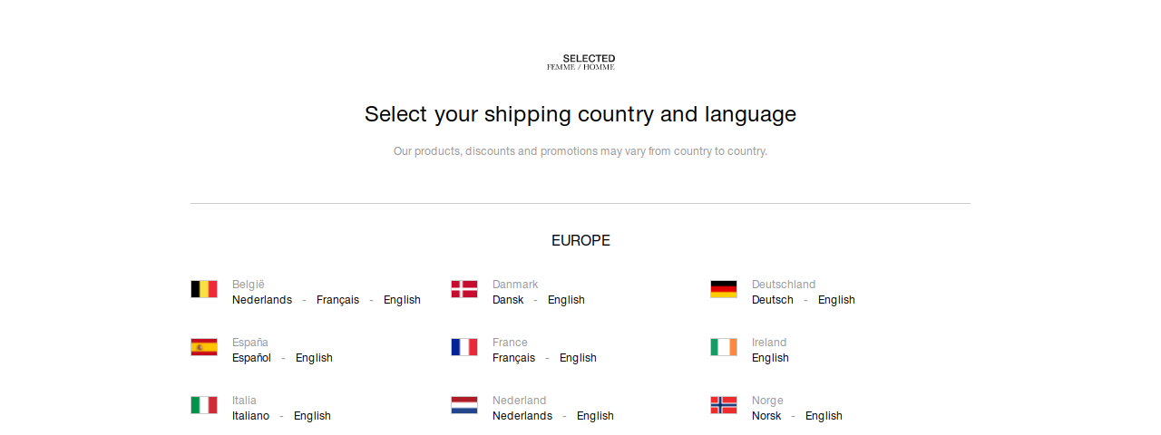Click the Norway flag icon

tap(724, 405)
